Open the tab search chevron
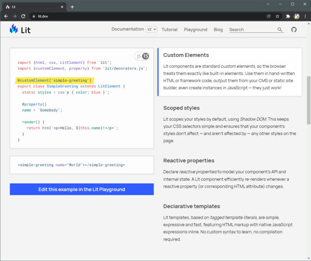Screen dimensions: 311x261 point(268,4)
